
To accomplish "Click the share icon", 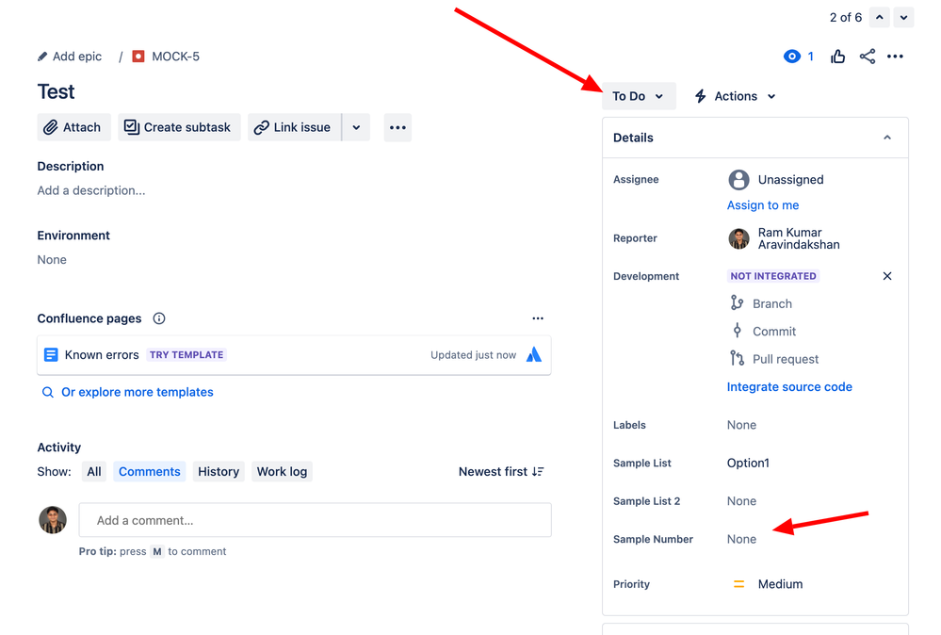I will click(867, 57).
